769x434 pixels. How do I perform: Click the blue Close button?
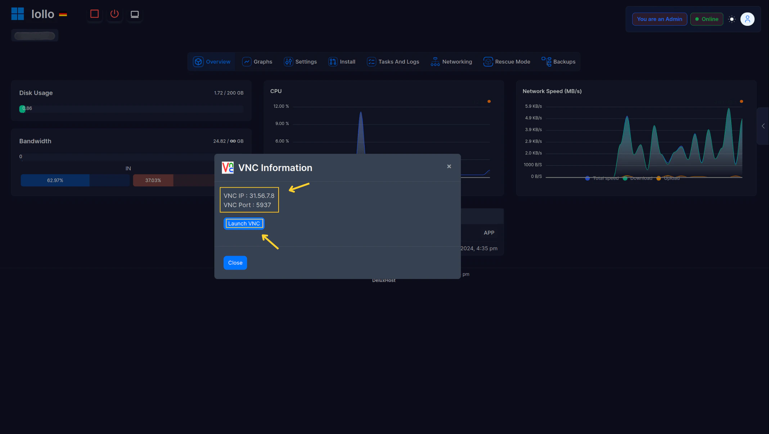point(235,263)
